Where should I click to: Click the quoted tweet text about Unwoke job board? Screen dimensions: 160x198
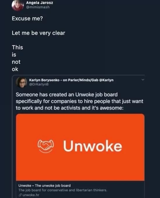(79, 101)
